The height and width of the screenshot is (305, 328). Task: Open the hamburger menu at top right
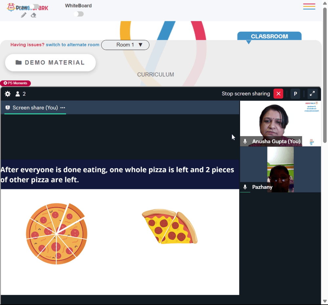(309, 7)
